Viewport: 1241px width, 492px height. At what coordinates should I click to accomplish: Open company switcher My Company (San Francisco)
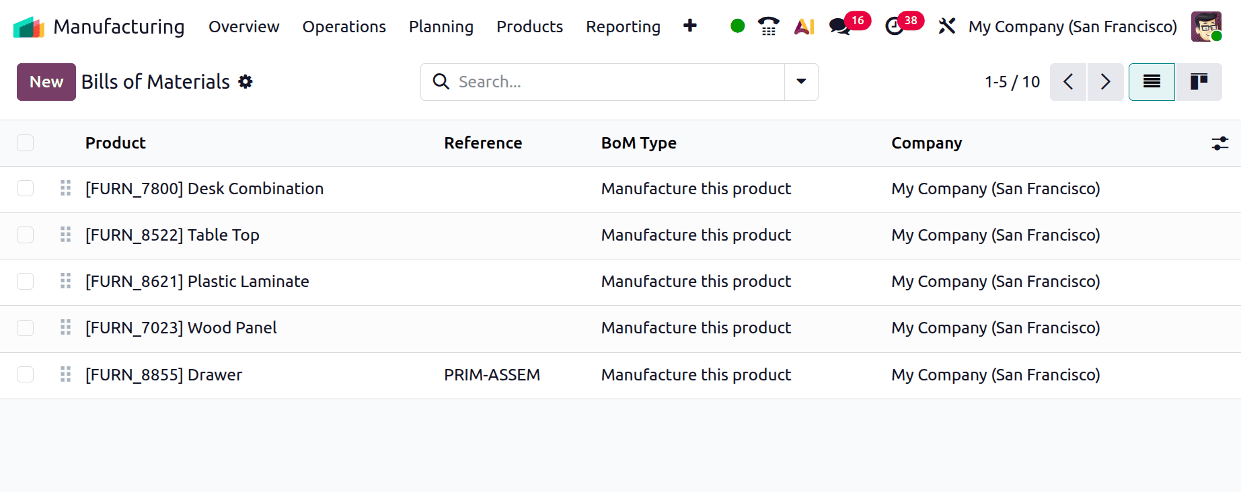point(1073,27)
